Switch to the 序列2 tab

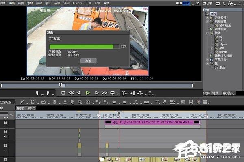(x=31, y=108)
